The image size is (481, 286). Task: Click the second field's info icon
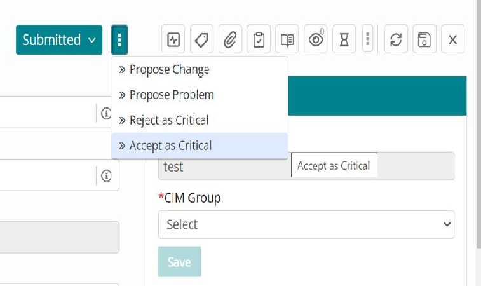pyautogui.click(x=106, y=176)
